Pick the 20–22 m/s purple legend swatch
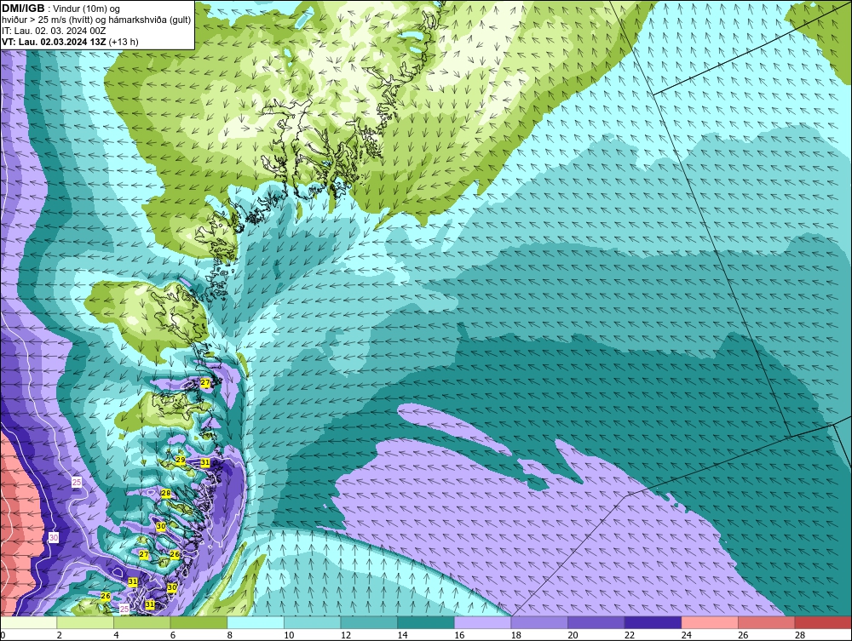The height and width of the screenshot is (641, 852). [596, 622]
